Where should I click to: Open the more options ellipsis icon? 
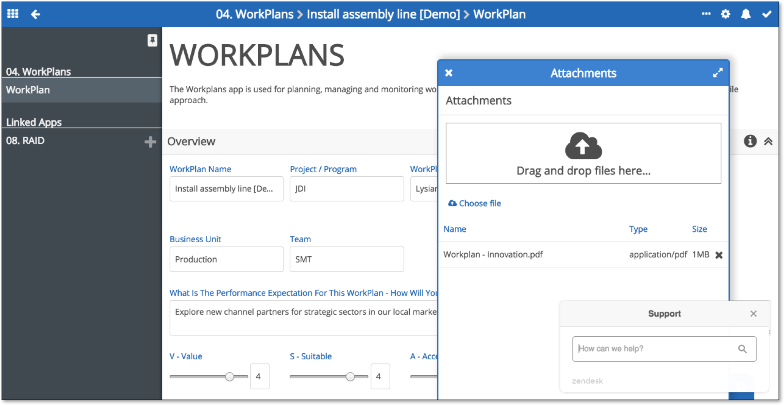[706, 14]
